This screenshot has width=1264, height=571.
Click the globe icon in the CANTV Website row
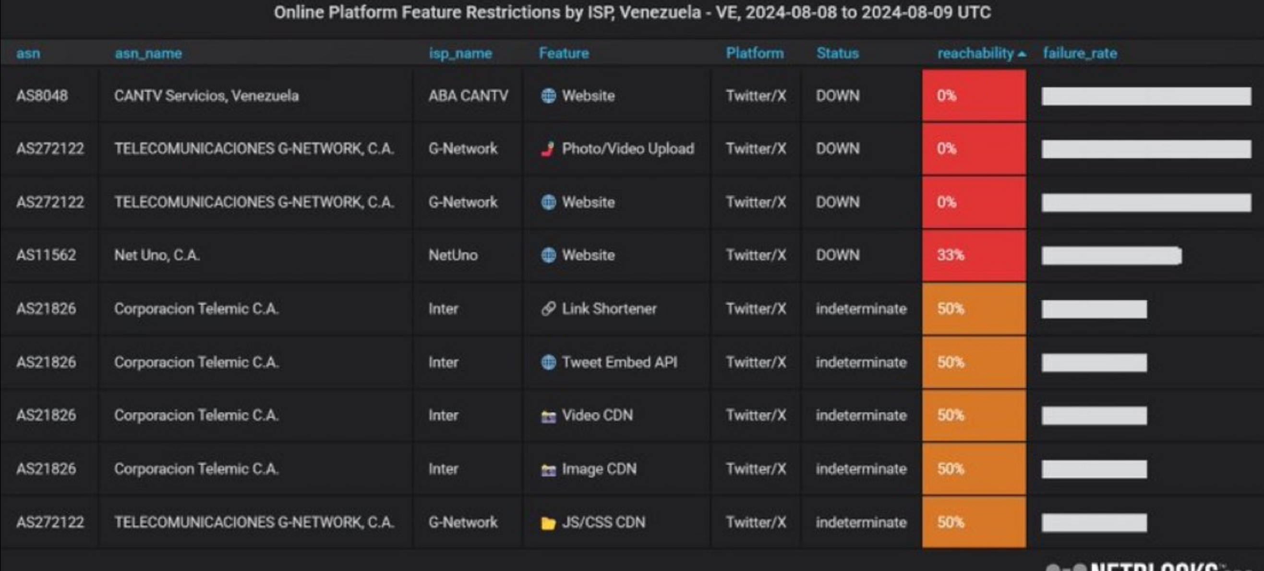[548, 95]
